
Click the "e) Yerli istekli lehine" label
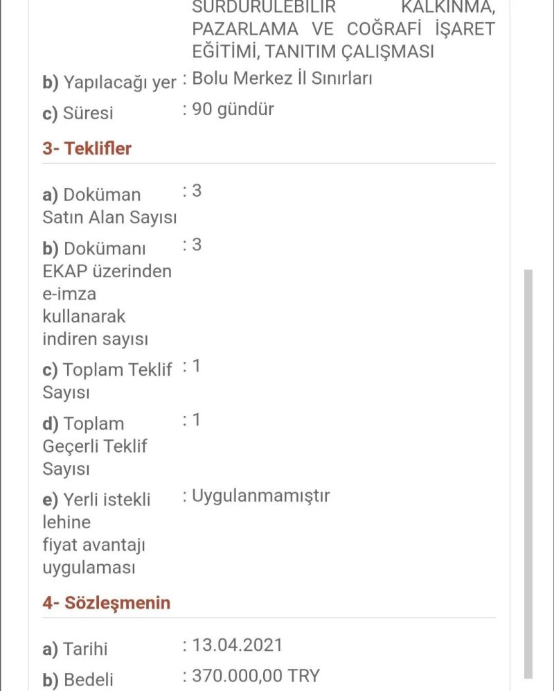pos(96,510)
